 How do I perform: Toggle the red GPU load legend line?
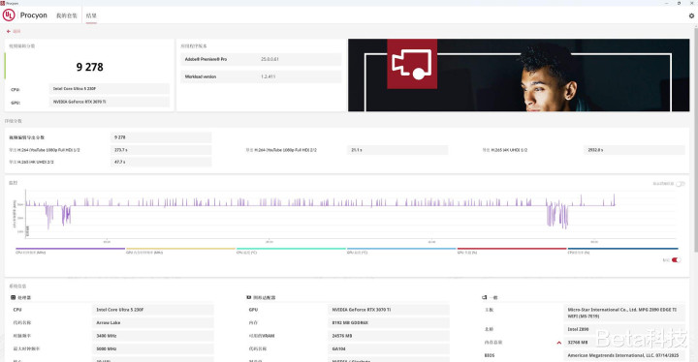pyautogui.click(x=512, y=251)
